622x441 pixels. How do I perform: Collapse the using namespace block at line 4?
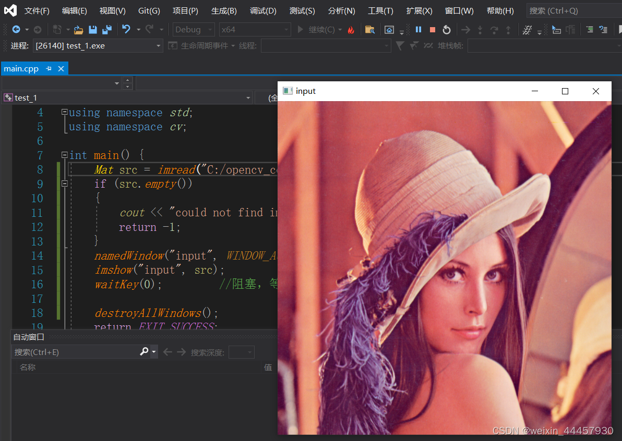click(x=64, y=112)
